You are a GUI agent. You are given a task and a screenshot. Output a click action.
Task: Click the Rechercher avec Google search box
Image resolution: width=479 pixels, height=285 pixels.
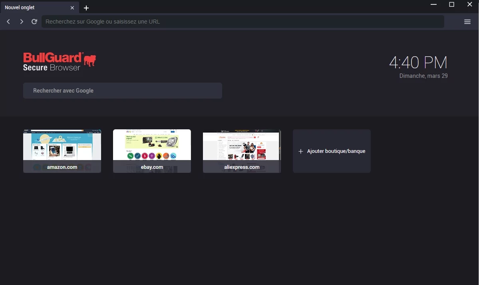point(123,91)
